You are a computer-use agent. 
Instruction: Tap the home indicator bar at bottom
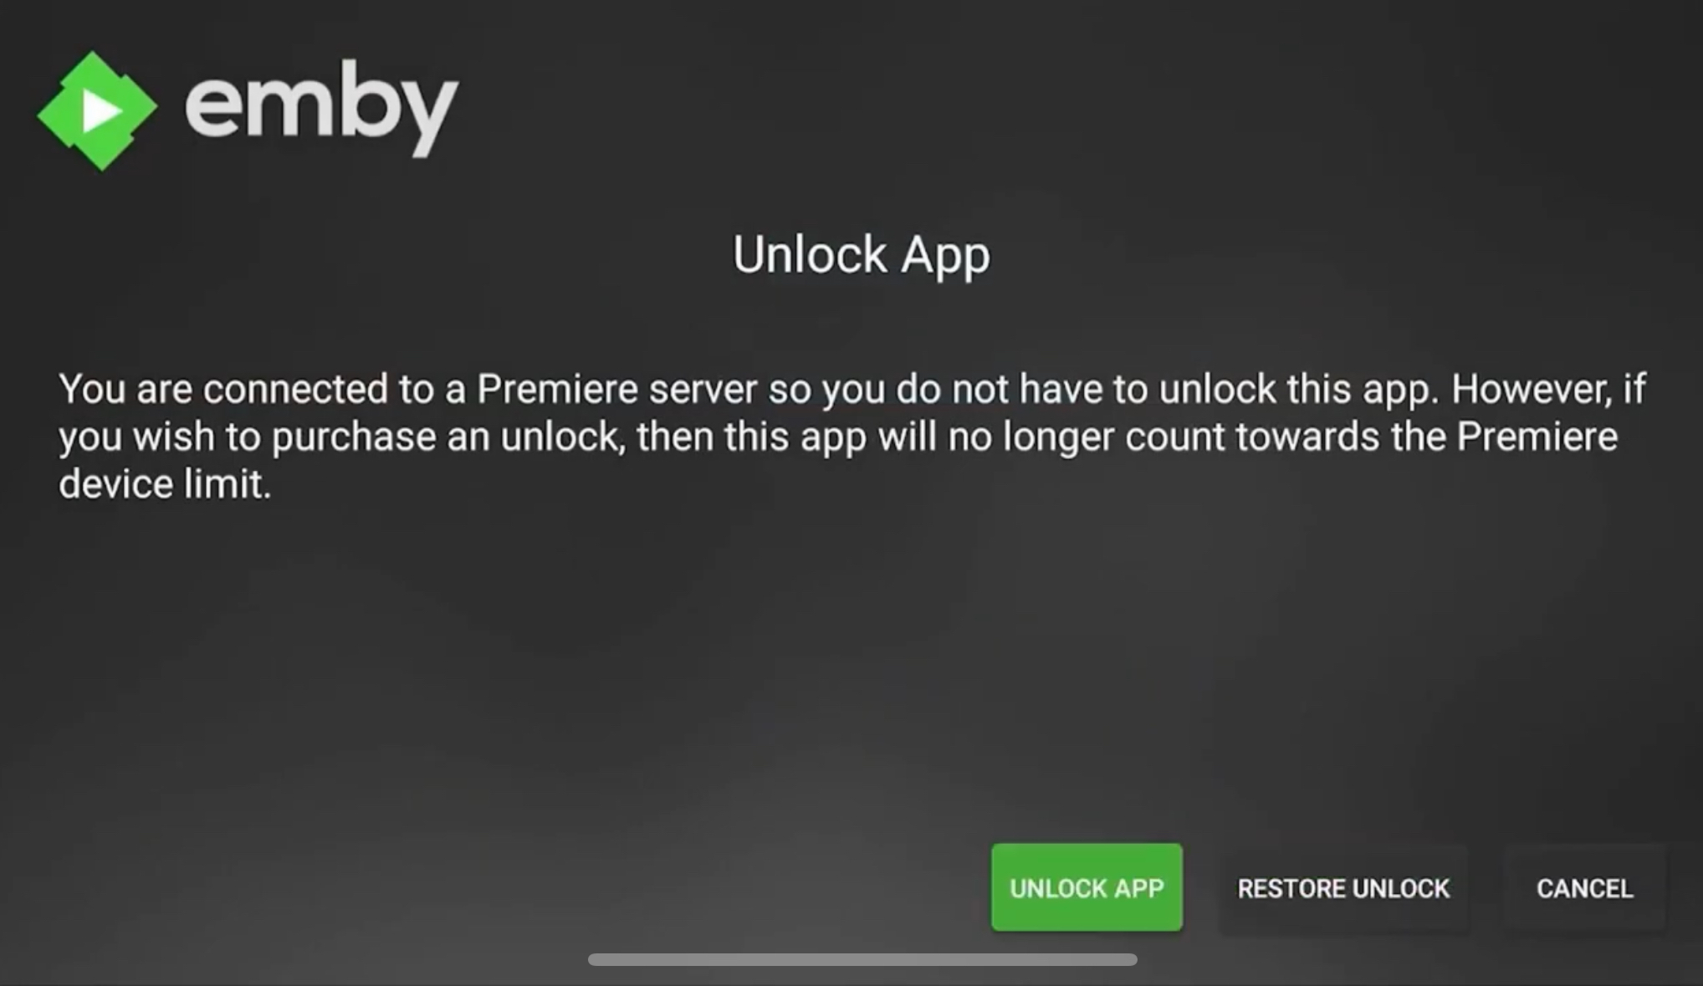tap(862, 959)
